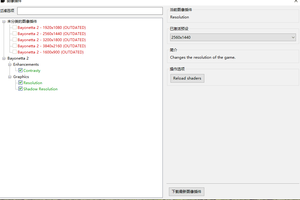The width and height of the screenshot is (300, 200).
Task: Close the 图像插件 window
Action: pos(296,1)
